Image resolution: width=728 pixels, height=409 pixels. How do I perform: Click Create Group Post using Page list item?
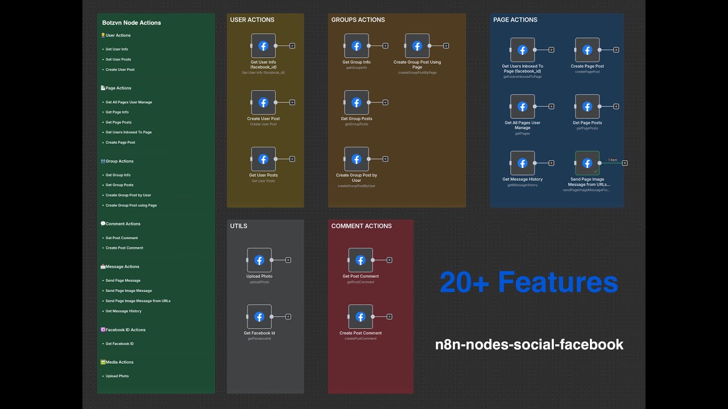point(131,206)
